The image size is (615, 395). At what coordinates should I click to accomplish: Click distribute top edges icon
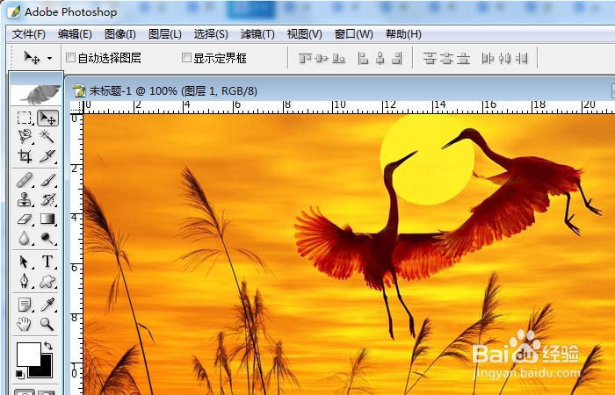[x=430, y=59]
